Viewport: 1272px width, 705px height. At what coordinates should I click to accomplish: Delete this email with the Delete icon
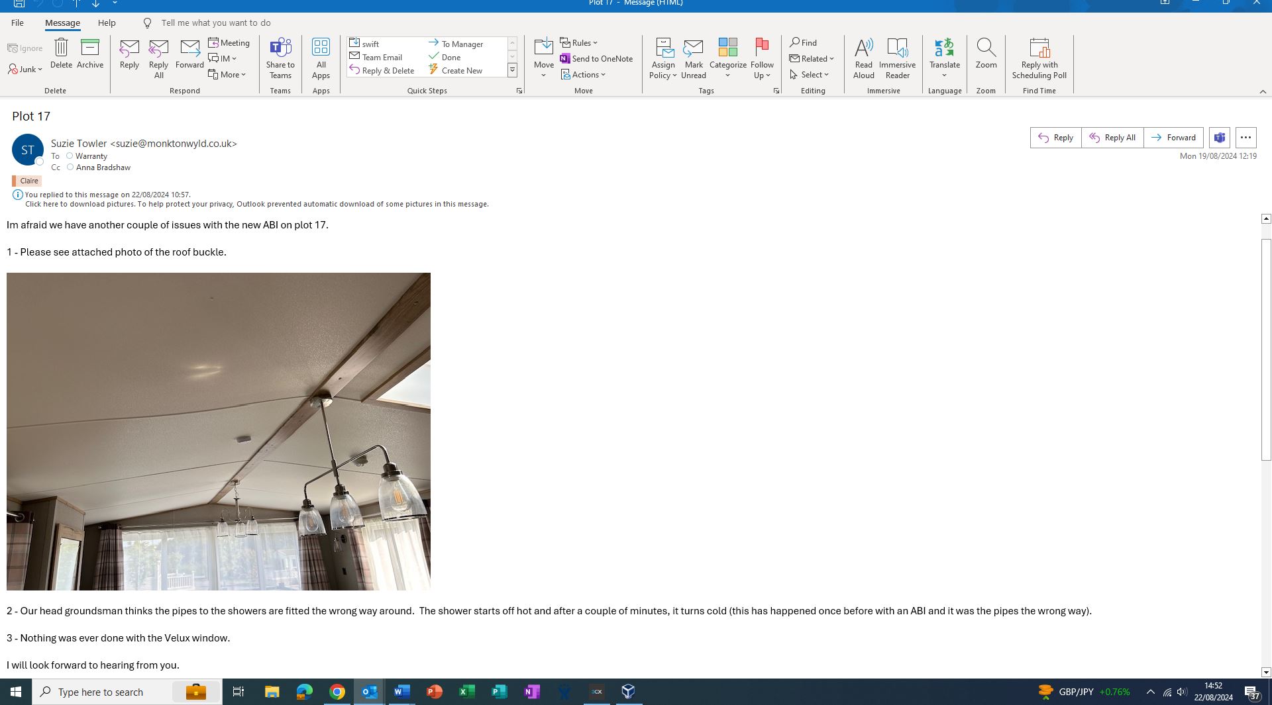(61, 54)
